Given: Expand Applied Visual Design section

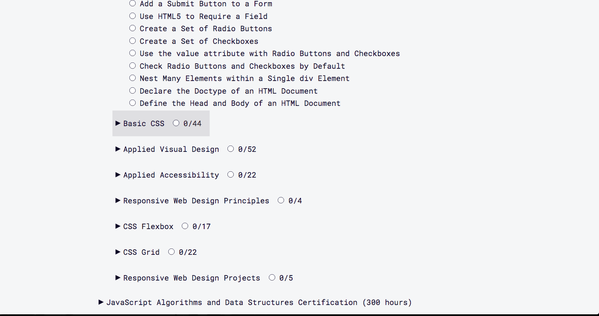Looking at the screenshot, I should coord(118,149).
